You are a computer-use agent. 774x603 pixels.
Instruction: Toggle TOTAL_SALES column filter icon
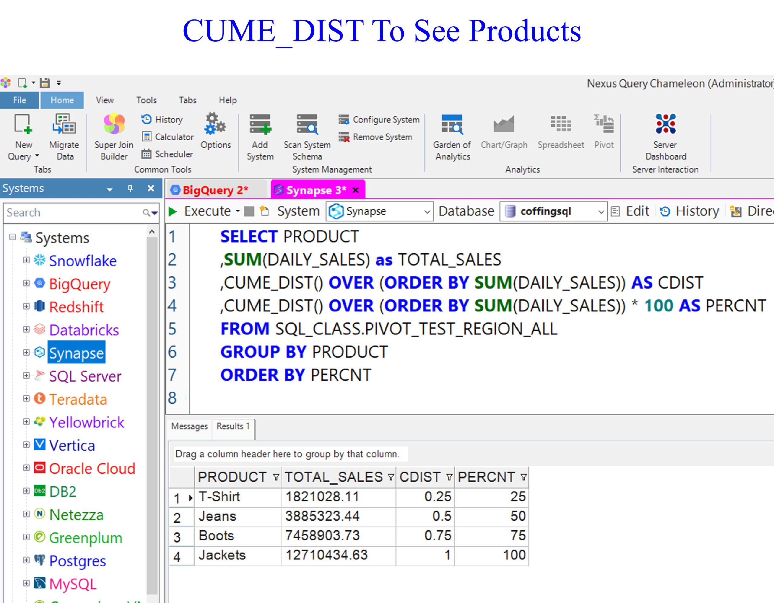pyautogui.click(x=391, y=477)
